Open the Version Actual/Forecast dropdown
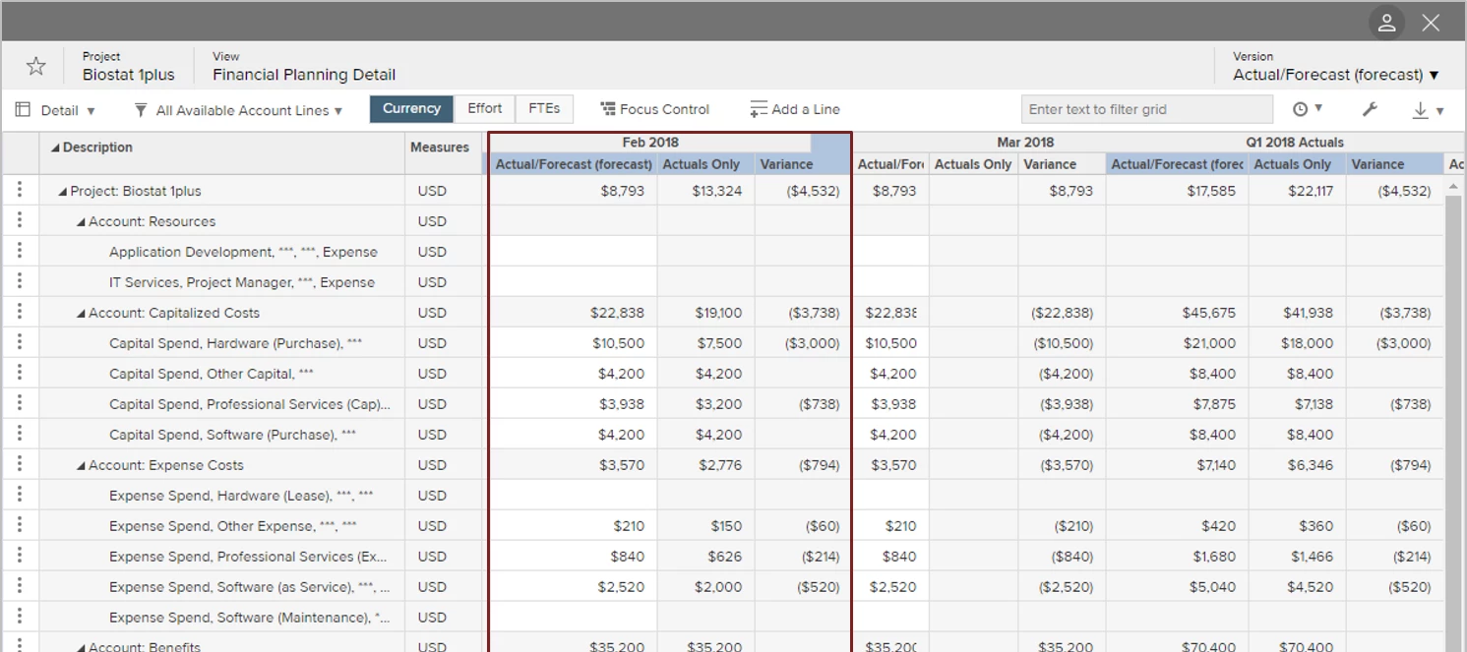Viewport: 1467px width, 652px height. pyautogui.click(x=1338, y=74)
